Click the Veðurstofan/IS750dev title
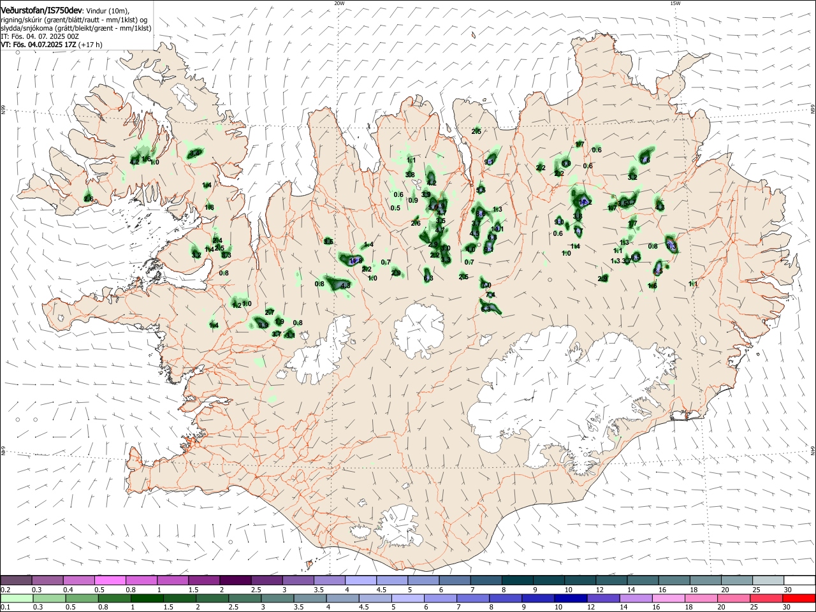This screenshot has width=816, height=612. coord(41,10)
